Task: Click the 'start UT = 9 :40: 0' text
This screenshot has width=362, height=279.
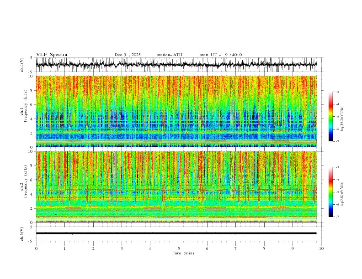Action: [x=221, y=55]
